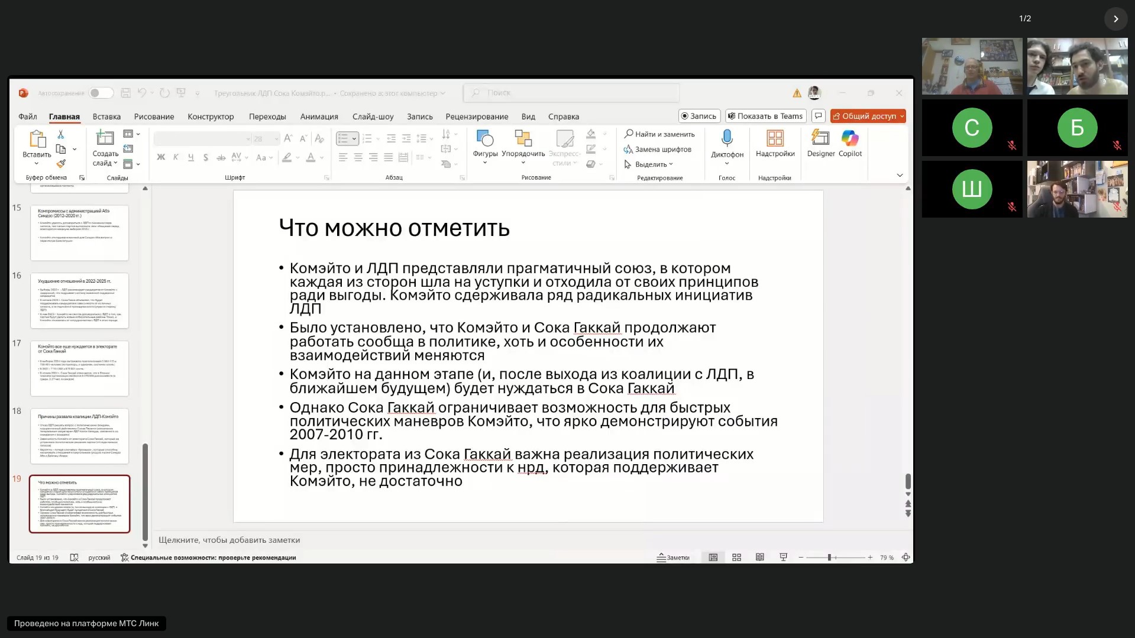The image size is (1135, 638).
Task: Select the Format Painter brush icon
Action: [60, 164]
